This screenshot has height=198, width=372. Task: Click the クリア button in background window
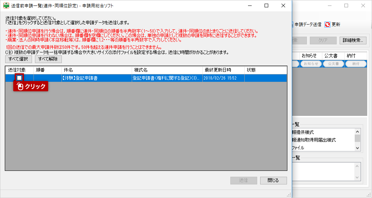click(323, 40)
